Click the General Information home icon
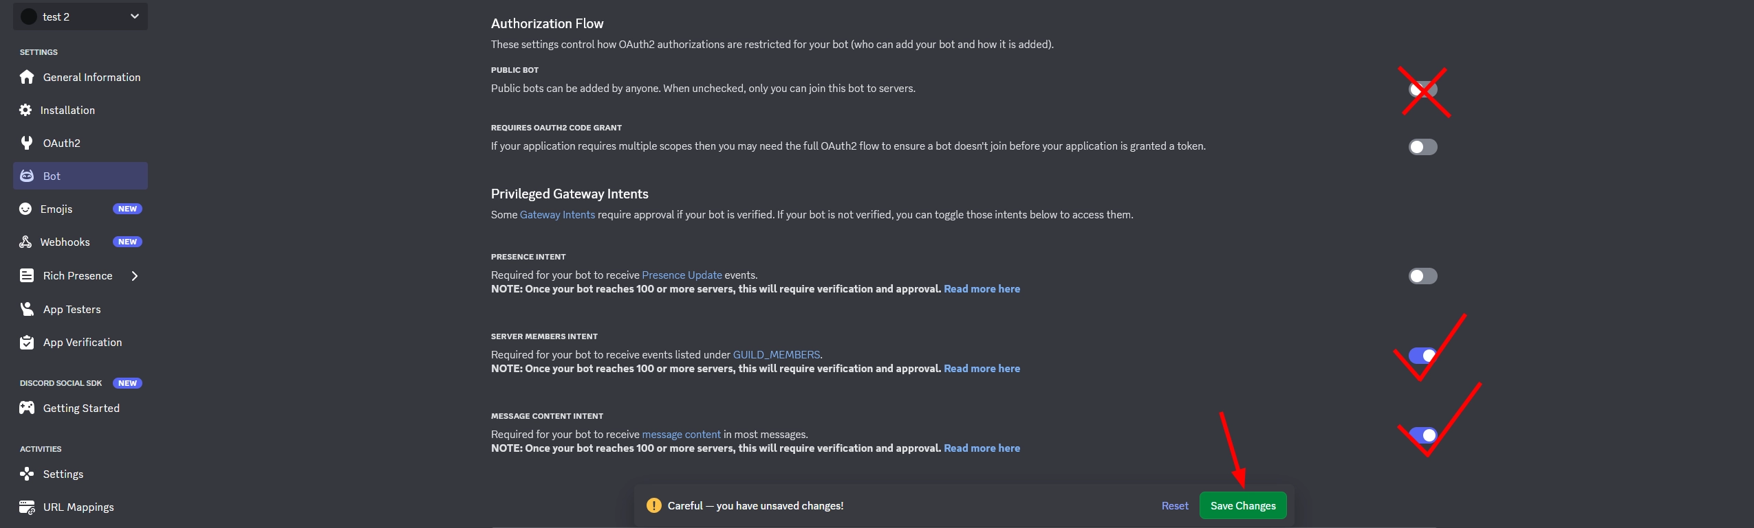Image resolution: width=1754 pixels, height=528 pixels. pos(27,77)
